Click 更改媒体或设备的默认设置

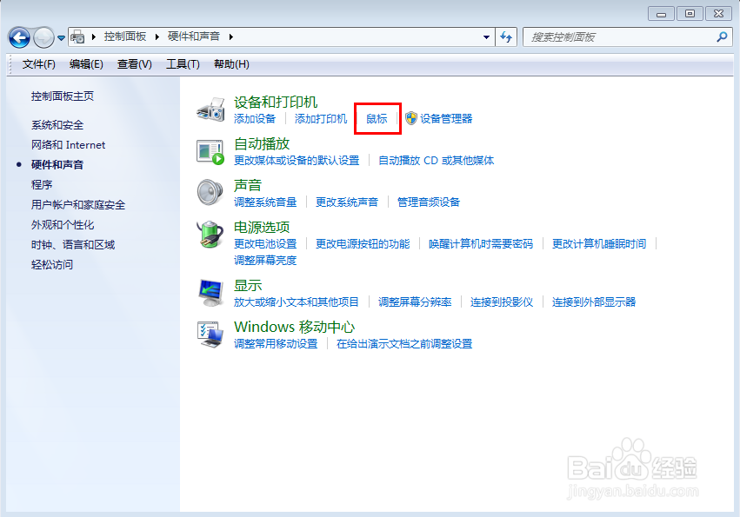297,161
